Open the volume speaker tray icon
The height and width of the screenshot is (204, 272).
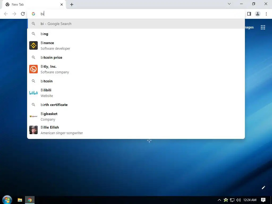click(239, 200)
